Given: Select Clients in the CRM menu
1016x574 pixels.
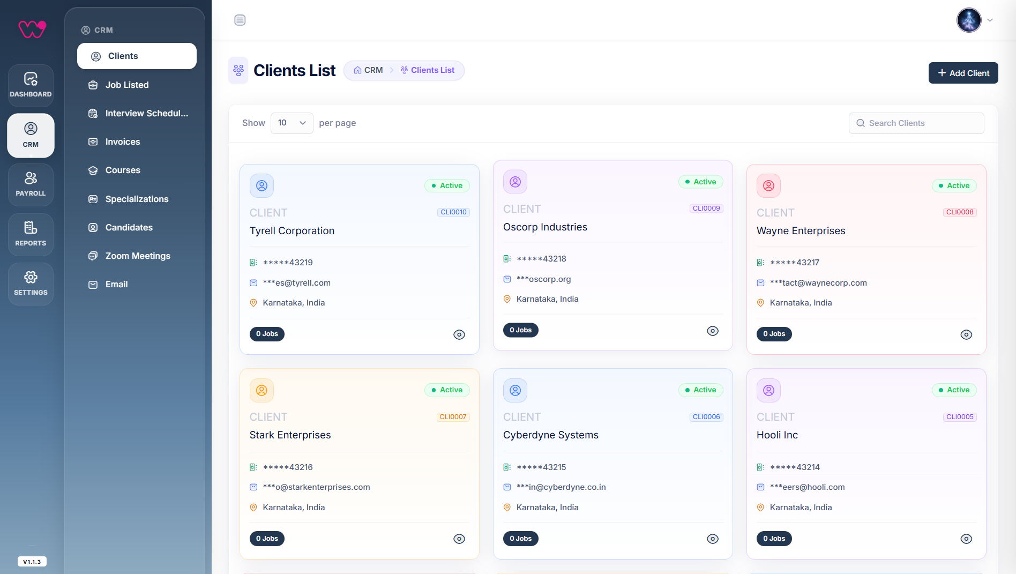Looking at the screenshot, I should 137,56.
